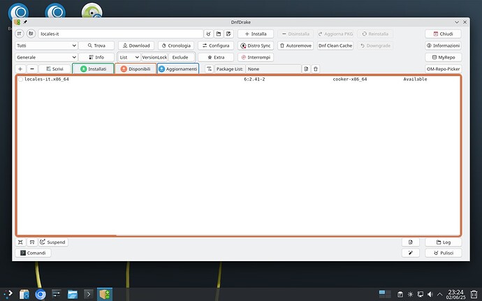The width and height of the screenshot is (482, 301).
Task: Run Distro Sync
Action: click(x=256, y=45)
